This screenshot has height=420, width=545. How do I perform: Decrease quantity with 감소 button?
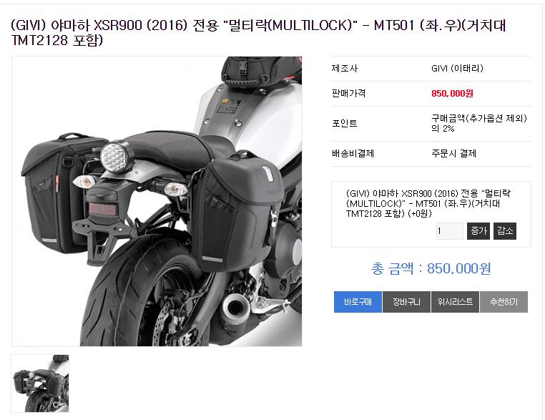pyautogui.click(x=505, y=231)
